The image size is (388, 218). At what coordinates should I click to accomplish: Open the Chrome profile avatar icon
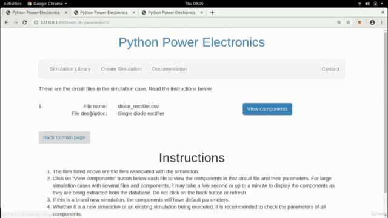(372, 22)
